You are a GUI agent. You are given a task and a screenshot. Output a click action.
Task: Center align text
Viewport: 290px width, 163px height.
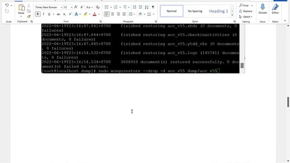(112, 14)
